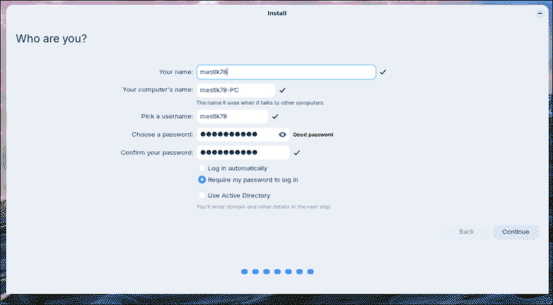Click checkmark next to Your name field
Screen dimensions: 553x305
383,72
